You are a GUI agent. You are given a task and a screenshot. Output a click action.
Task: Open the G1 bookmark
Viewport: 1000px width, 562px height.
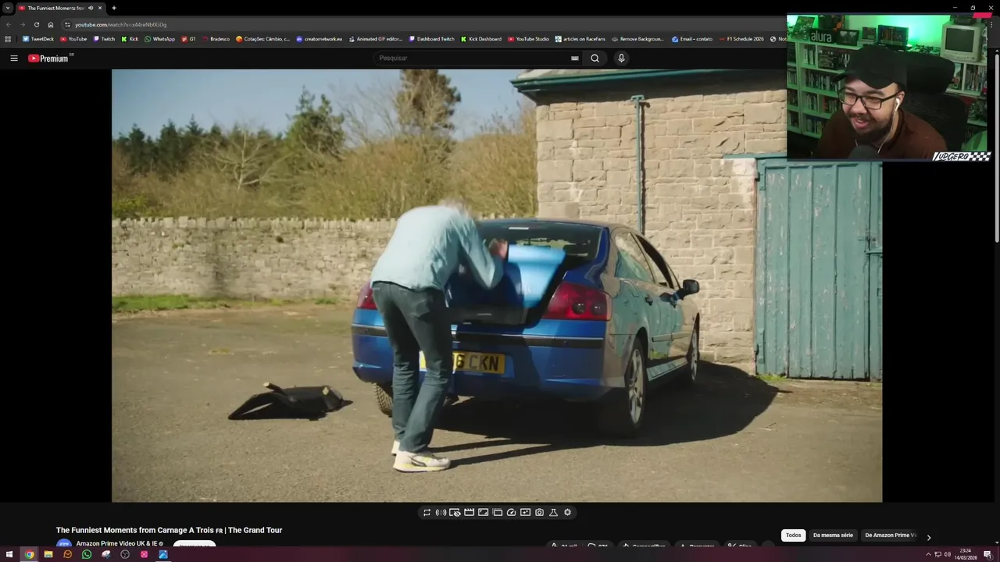[188, 39]
